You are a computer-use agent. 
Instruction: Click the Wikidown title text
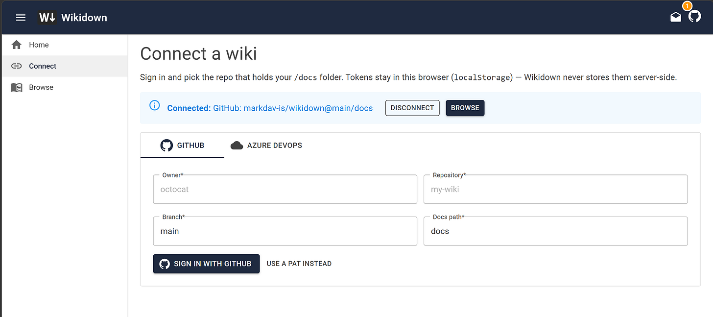84,18
